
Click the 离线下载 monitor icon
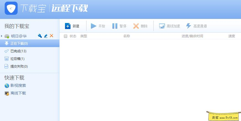pyautogui.click(x=7, y=93)
